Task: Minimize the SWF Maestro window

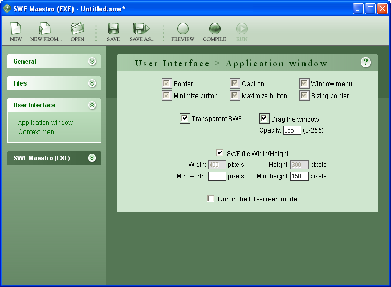Action: pyautogui.click(x=358, y=9)
